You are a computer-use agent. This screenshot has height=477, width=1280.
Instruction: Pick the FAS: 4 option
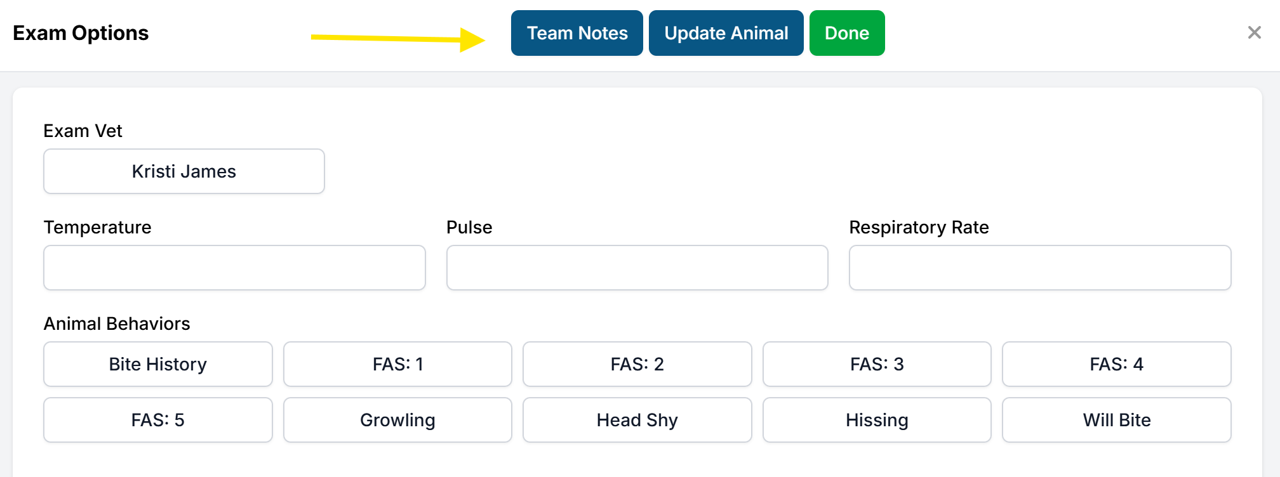coord(1116,364)
